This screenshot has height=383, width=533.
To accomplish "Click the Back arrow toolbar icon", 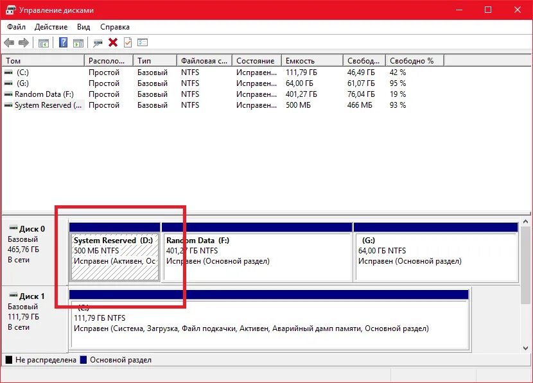I will pyautogui.click(x=9, y=43).
